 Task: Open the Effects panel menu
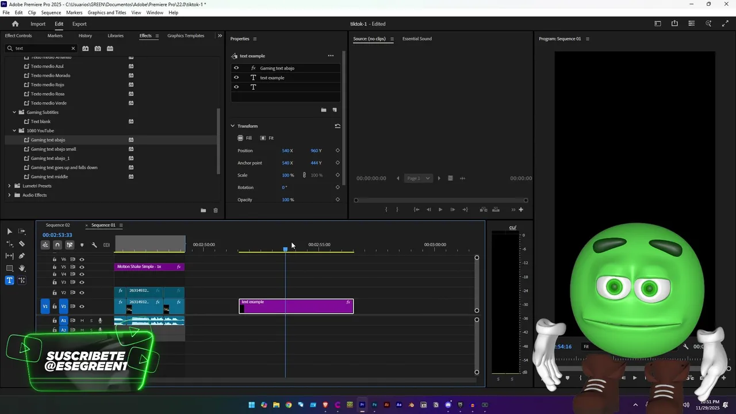(x=157, y=36)
